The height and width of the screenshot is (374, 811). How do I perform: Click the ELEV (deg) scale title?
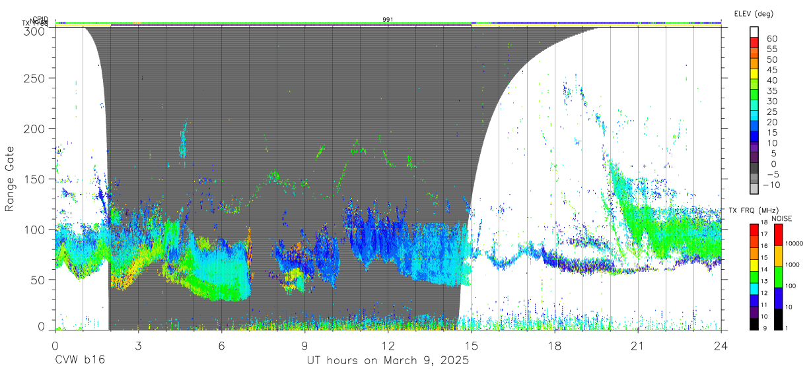click(x=754, y=14)
